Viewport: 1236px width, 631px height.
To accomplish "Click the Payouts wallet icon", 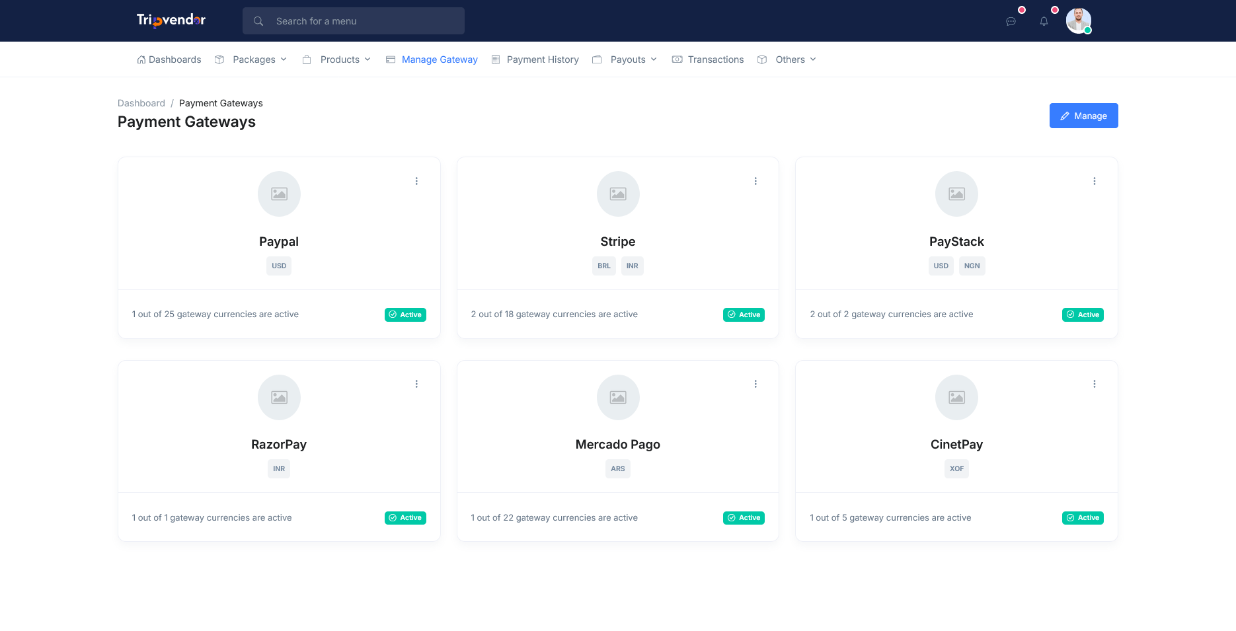I will (x=597, y=59).
